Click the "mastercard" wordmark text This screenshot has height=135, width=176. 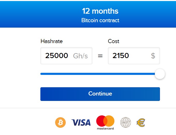(106, 129)
